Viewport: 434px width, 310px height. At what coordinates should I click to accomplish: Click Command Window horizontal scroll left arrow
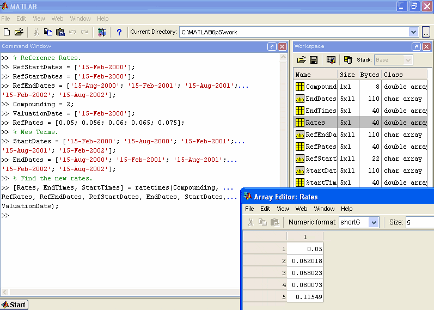click(x=5, y=292)
